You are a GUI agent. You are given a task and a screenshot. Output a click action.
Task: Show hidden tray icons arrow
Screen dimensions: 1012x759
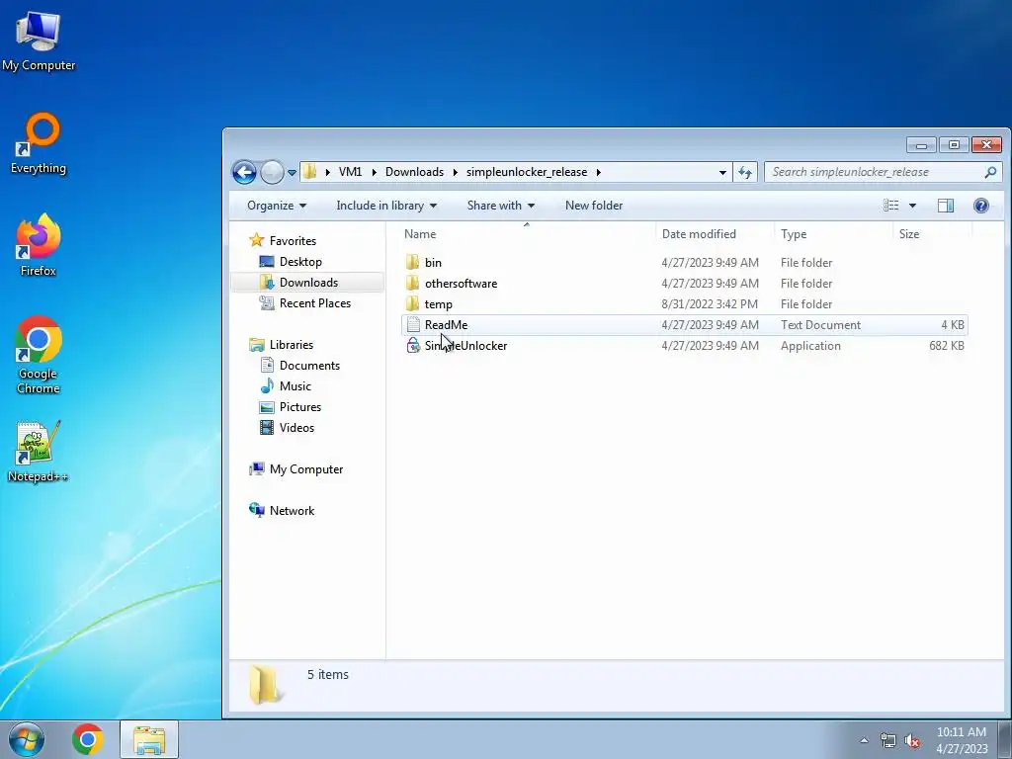[864, 740]
